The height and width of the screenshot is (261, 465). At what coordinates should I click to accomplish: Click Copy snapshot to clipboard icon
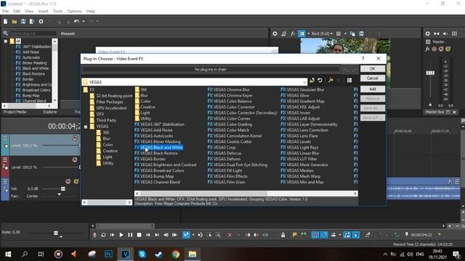click(352, 34)
